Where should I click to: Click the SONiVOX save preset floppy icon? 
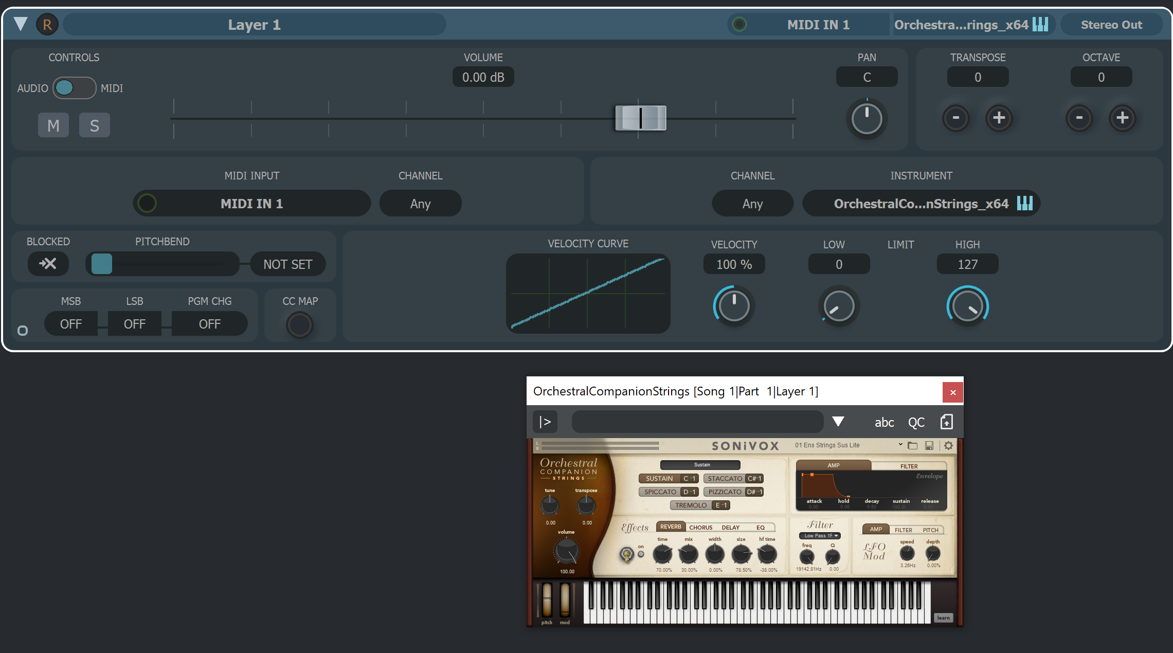(x=929, y=446)
